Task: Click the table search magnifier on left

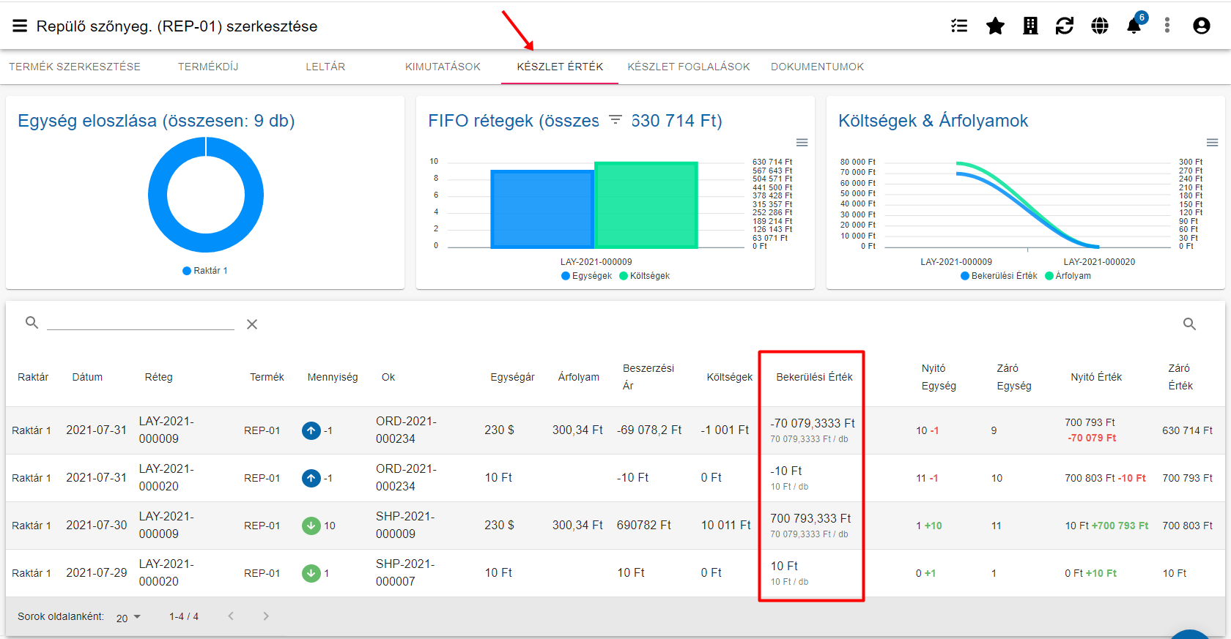Action: tap(32, 322)
